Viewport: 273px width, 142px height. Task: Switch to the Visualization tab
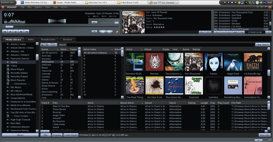48,40
